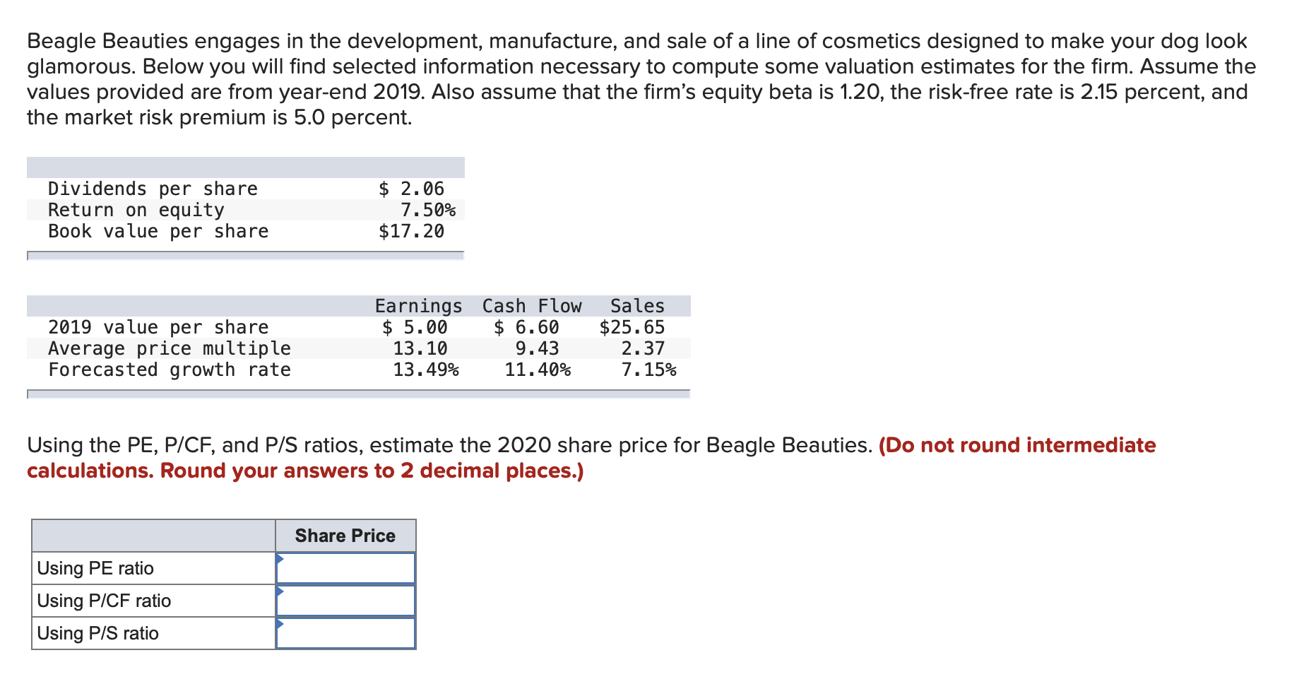The width and height of the screenshot is (1304, 684).
Task: Click the Using P/S ratio row label
Action: pos(97,633)
